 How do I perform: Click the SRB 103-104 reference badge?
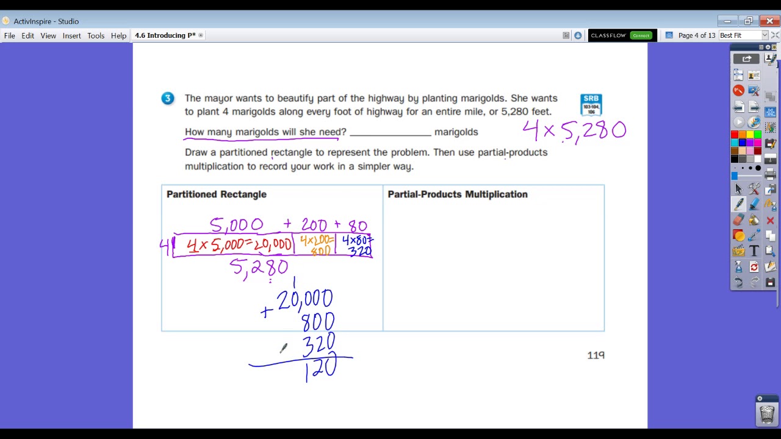(x=591, y=104)
